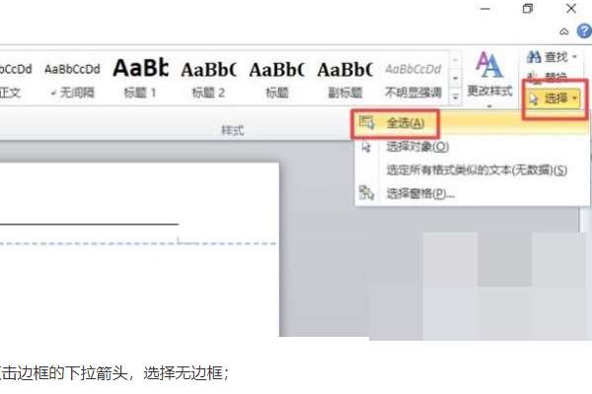Click the Change Styles (更改样式) icon
Screen dimensions: 592x394
(x=489, y=65)
